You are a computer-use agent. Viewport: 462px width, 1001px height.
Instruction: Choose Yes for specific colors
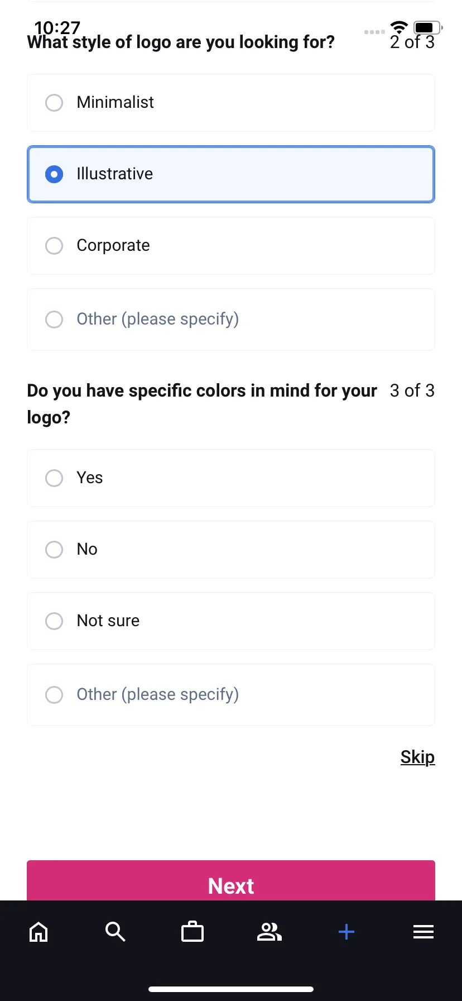[x=231, y=478]
